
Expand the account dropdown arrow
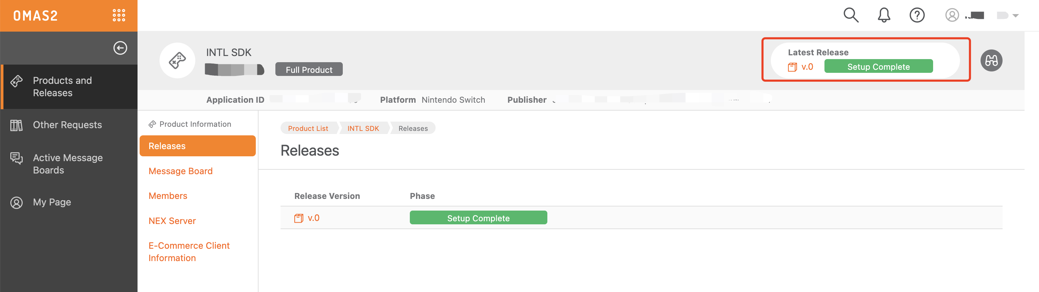point(1016,16)
